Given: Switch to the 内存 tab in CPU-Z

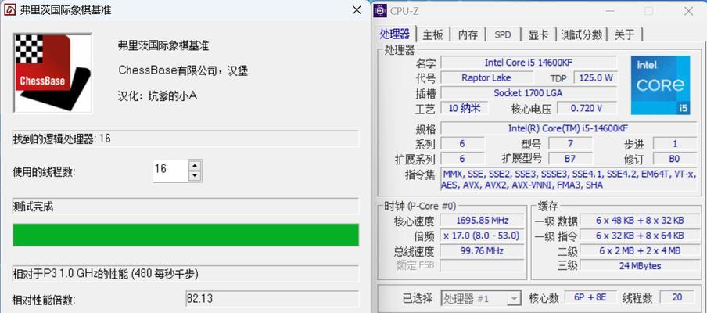Looking at the screenshot, I should click(468, 34).
